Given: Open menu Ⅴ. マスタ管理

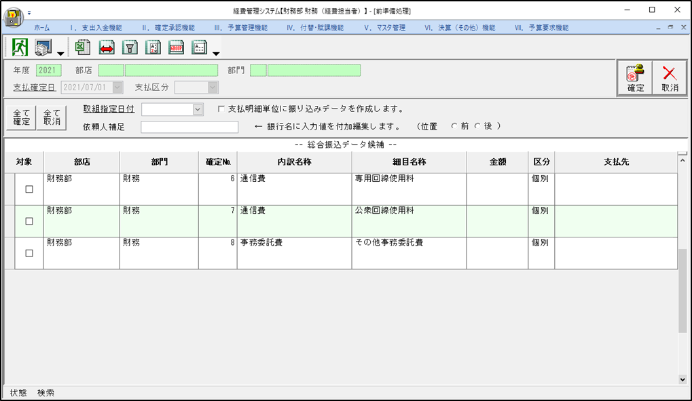Looking at the screenshot, I should tap(384, 27).
